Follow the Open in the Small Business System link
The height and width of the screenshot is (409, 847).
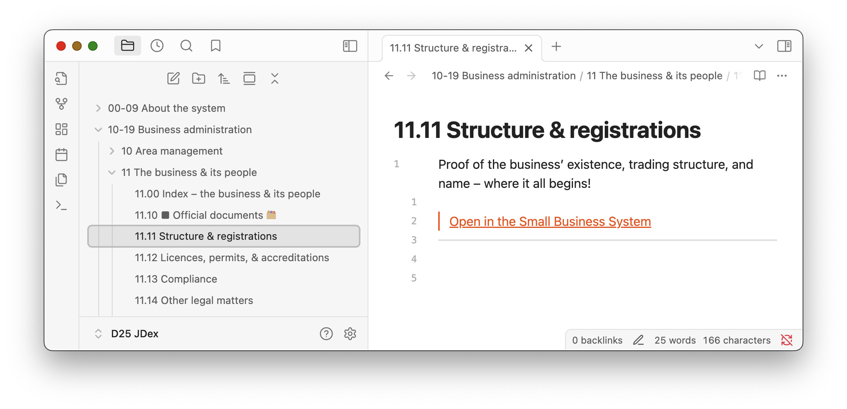click(550, 222)
